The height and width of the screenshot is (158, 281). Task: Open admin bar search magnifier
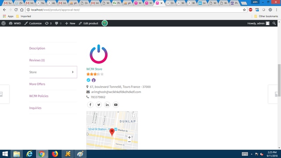click(x=274, y=23)
